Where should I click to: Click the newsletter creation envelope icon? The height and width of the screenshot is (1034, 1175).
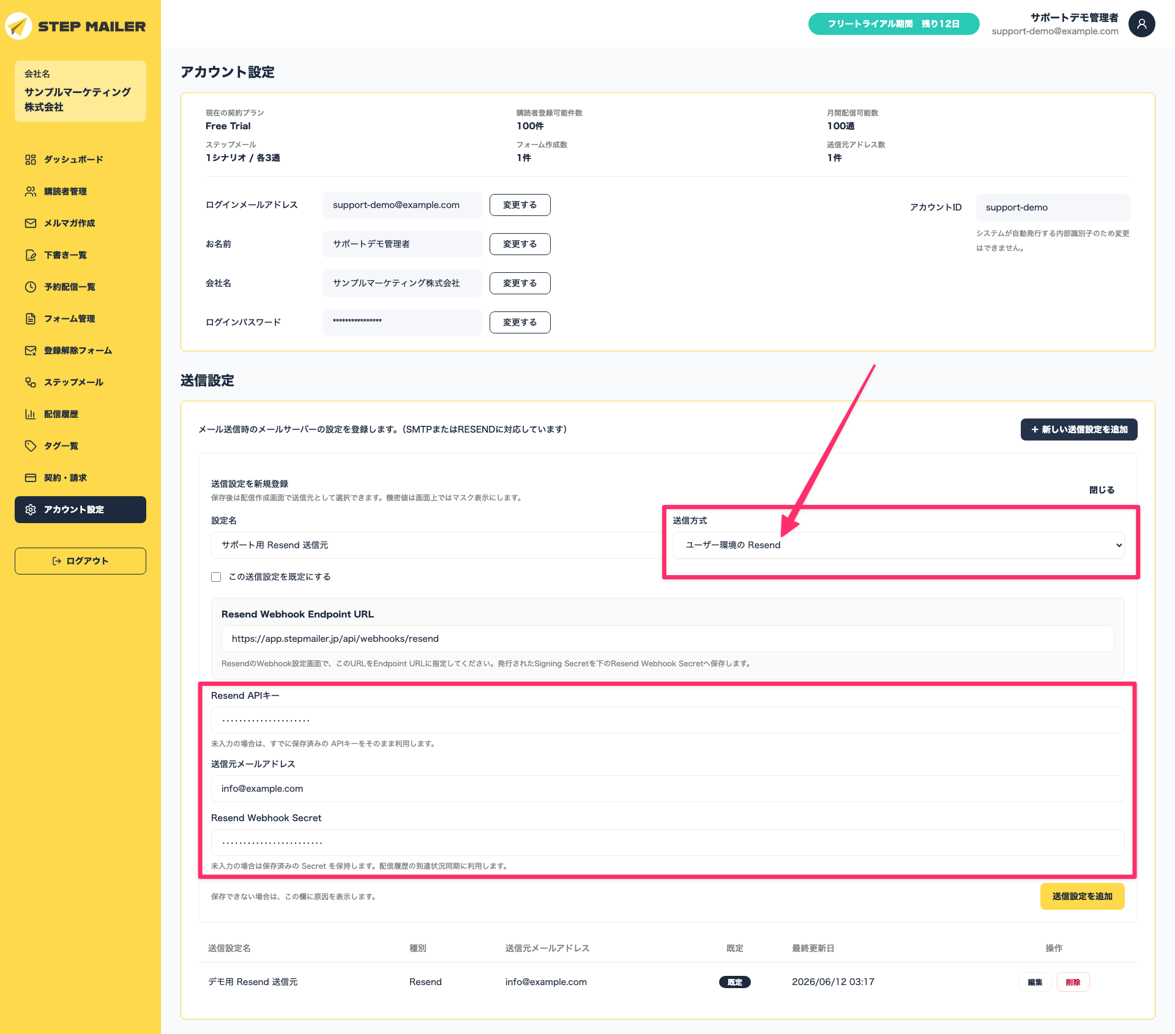pyautogui.click(x=31, y=223)
